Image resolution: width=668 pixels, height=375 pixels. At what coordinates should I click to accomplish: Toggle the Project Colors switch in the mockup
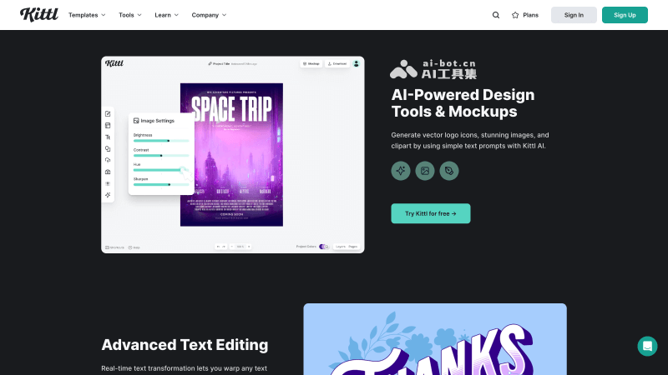point(323,247)
